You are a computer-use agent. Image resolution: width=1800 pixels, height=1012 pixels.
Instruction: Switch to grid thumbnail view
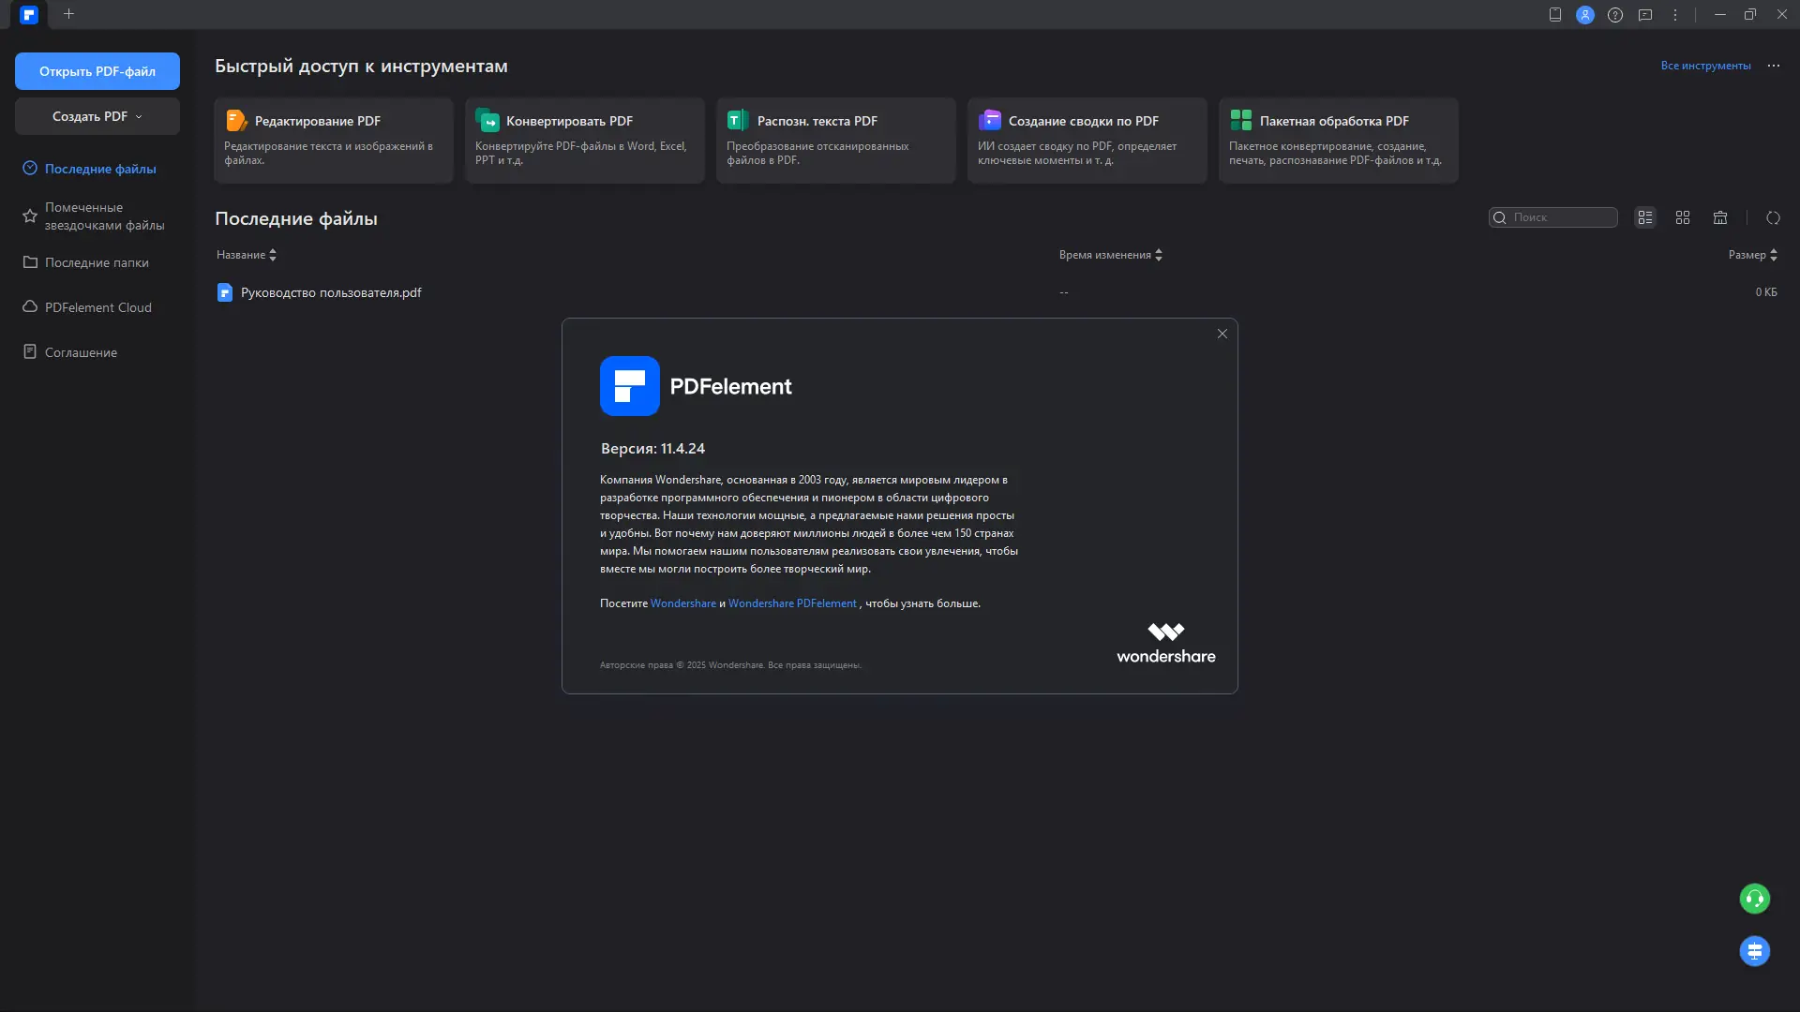[1683, 217]
